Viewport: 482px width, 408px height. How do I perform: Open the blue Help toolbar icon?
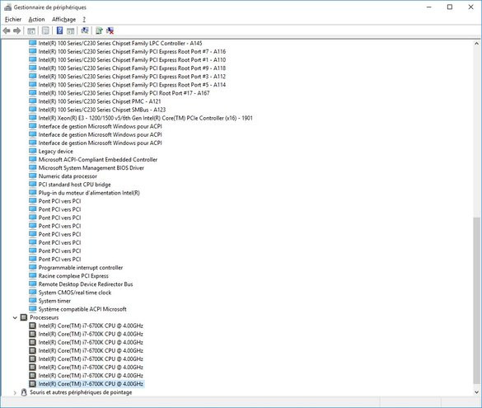pos(60,30)
